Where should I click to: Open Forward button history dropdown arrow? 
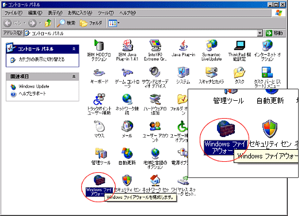click(x=40, y=23)
